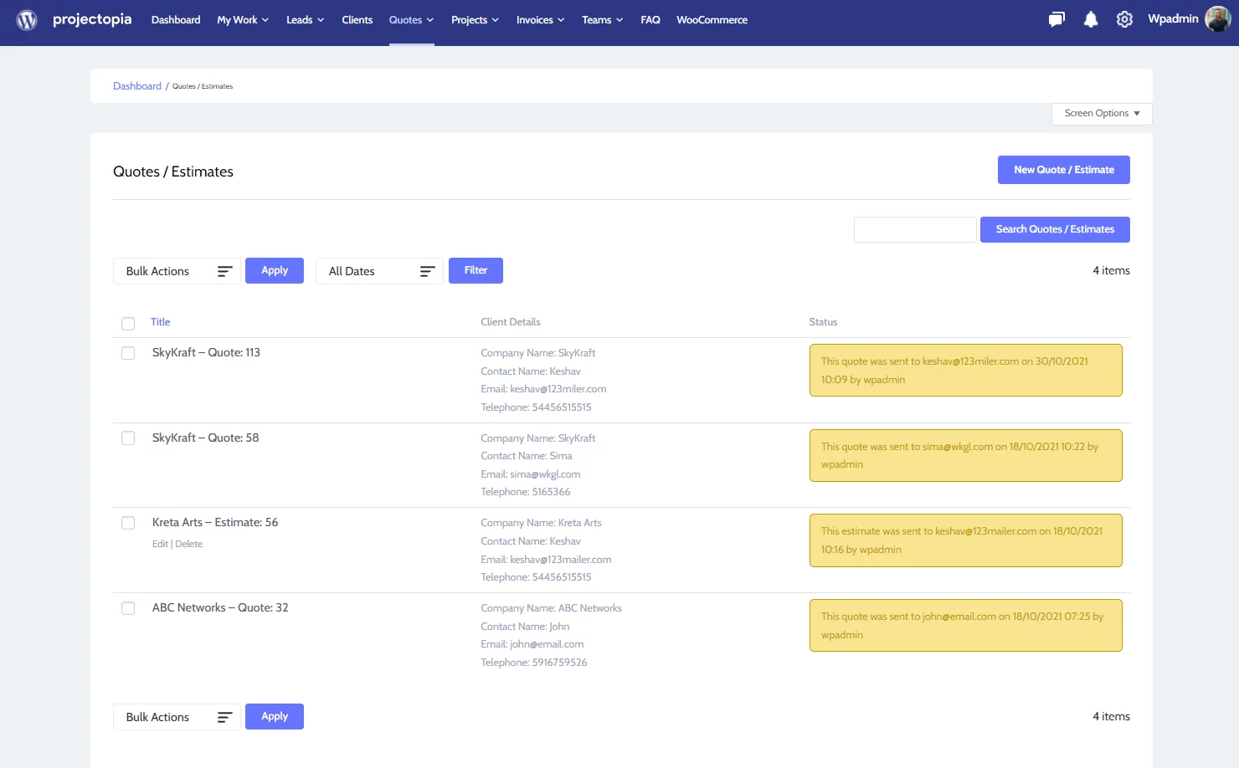Viewport: 1239px width, 768px height.
Task: Click the john@email.com sent status box
Action: [965, 626]
